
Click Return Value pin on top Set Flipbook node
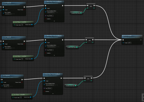[24, 10]
